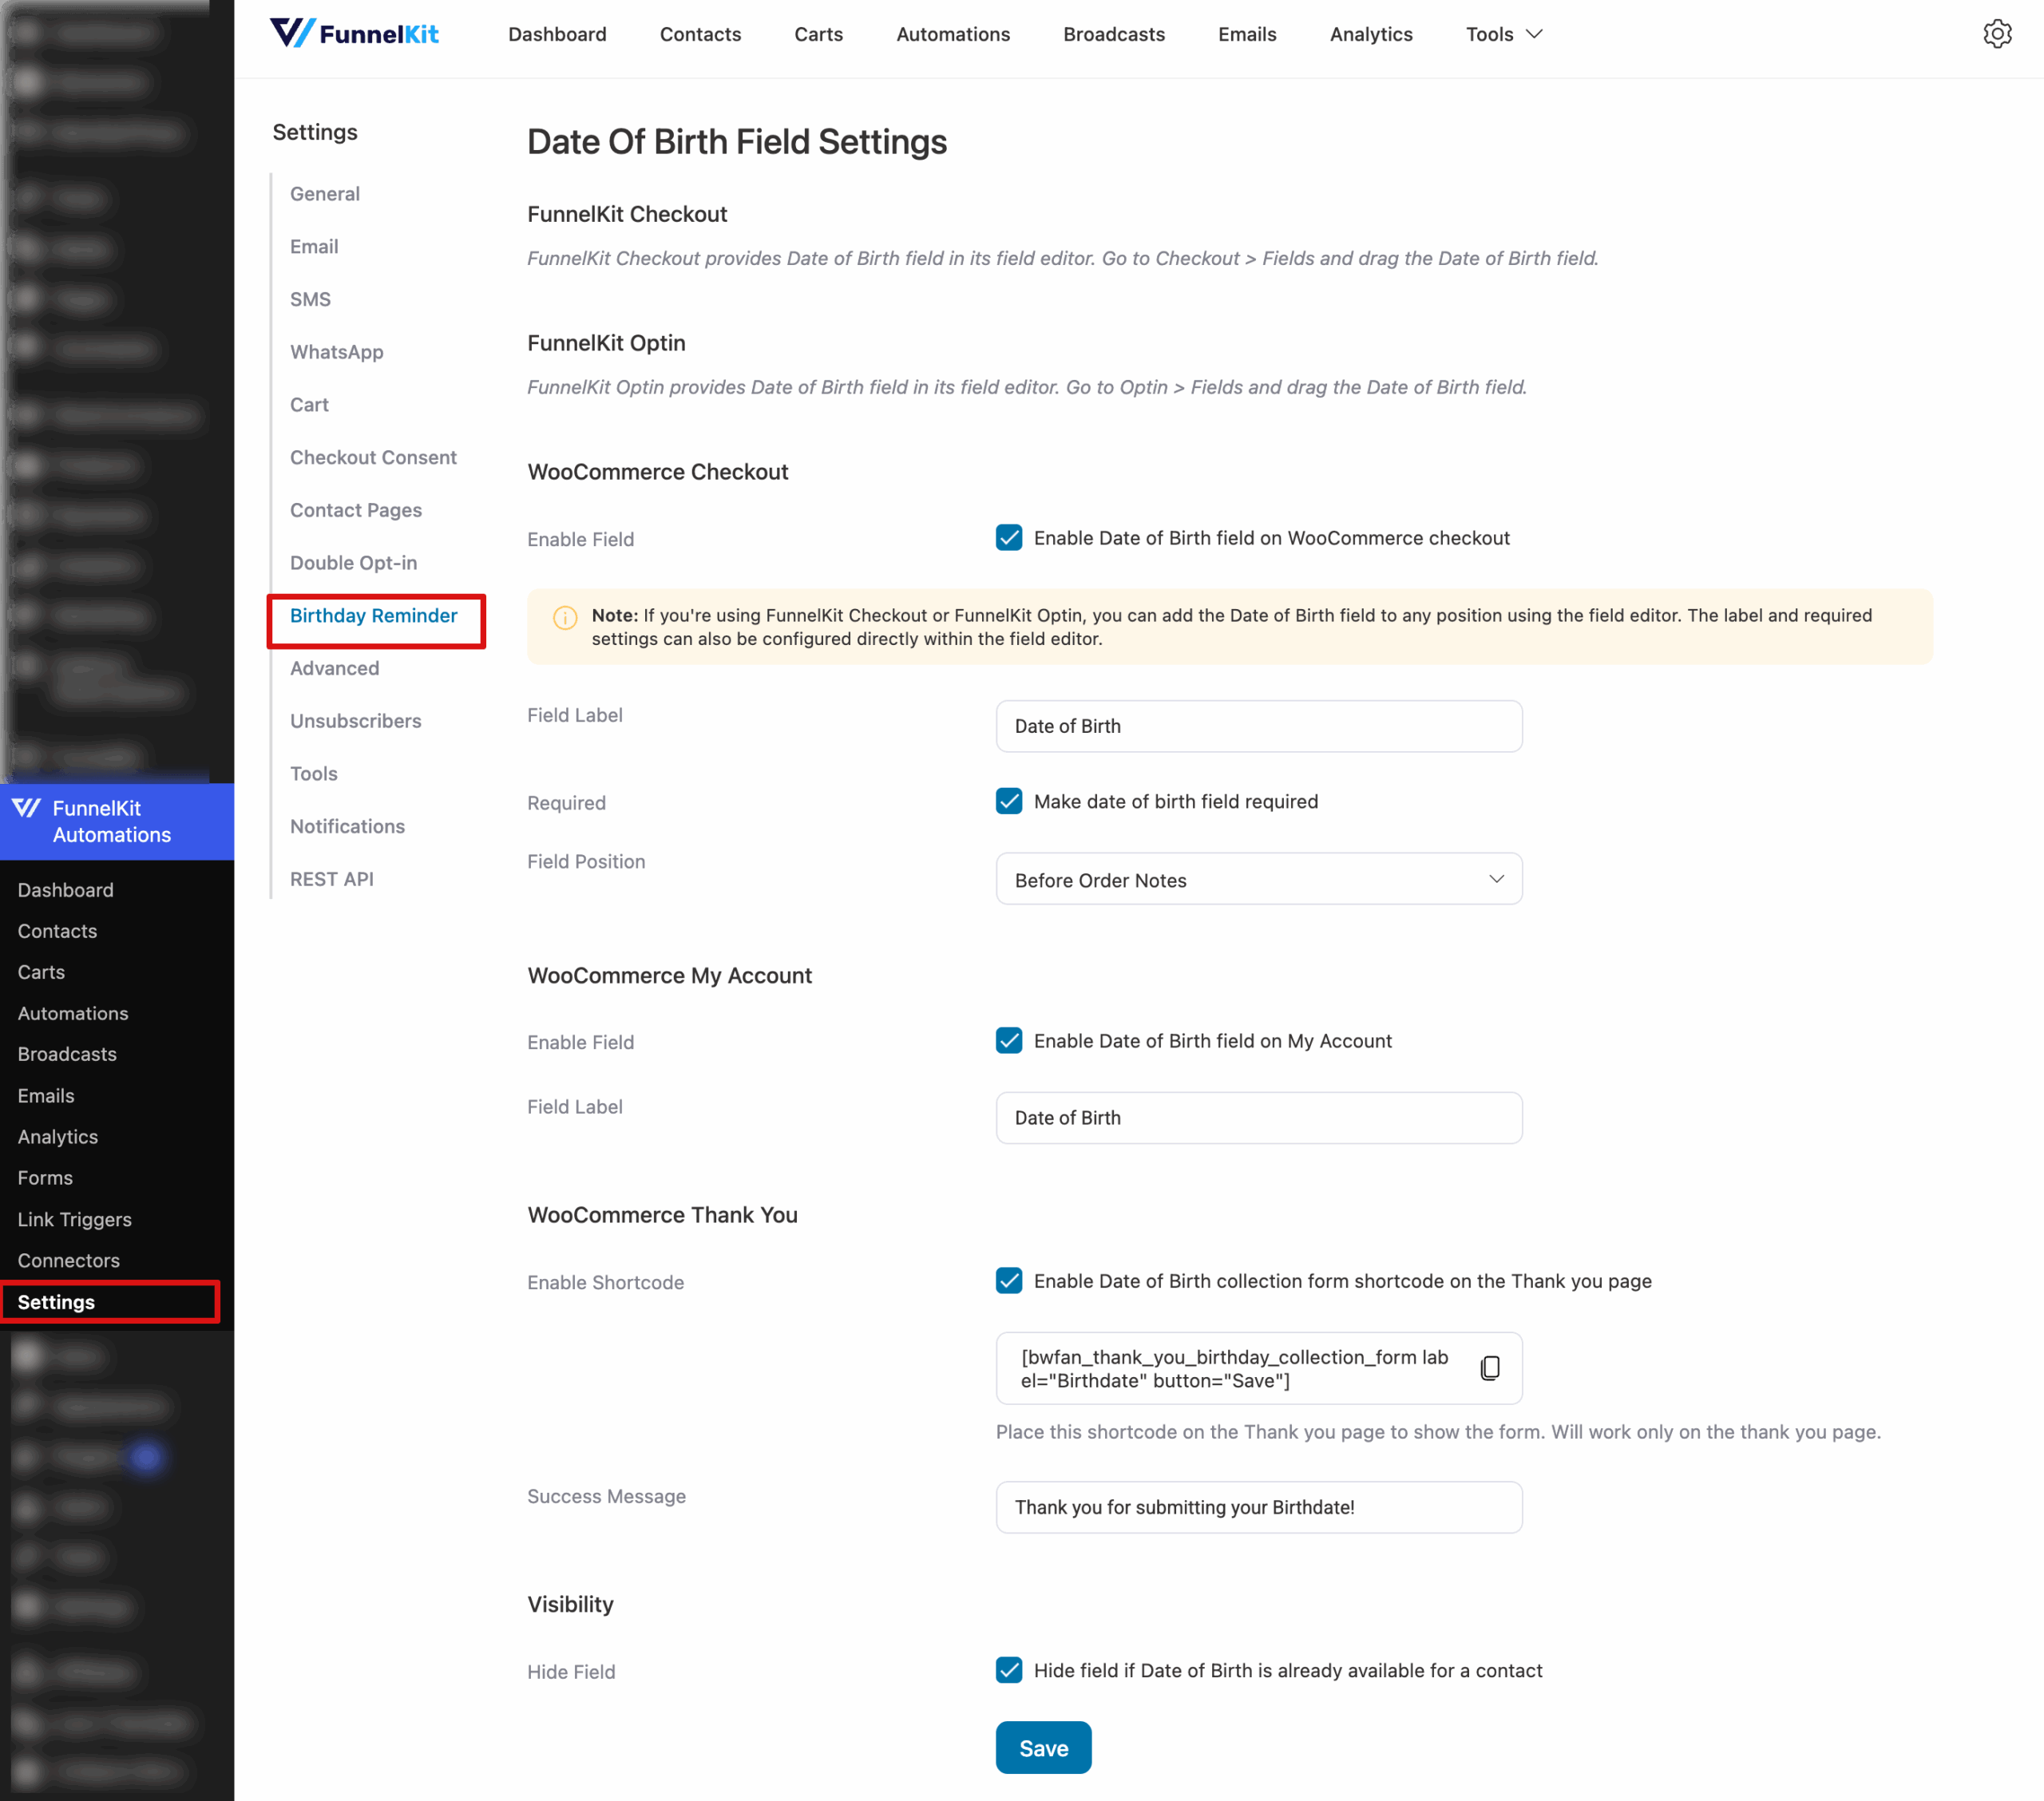Select Advanced settings tab
Image resolution: width=2044 pixels, height=1801 pixels.
coord(335,668)
